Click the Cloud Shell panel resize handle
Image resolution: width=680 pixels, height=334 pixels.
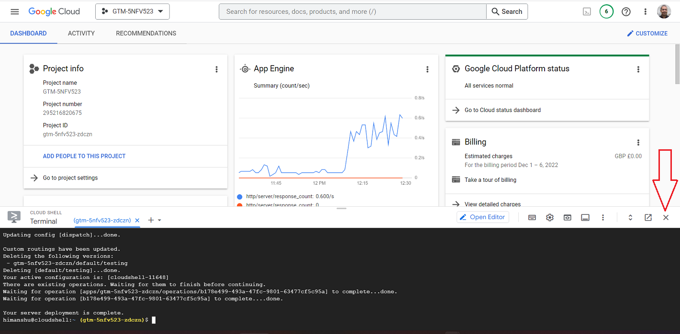click(x=341, y=209)
